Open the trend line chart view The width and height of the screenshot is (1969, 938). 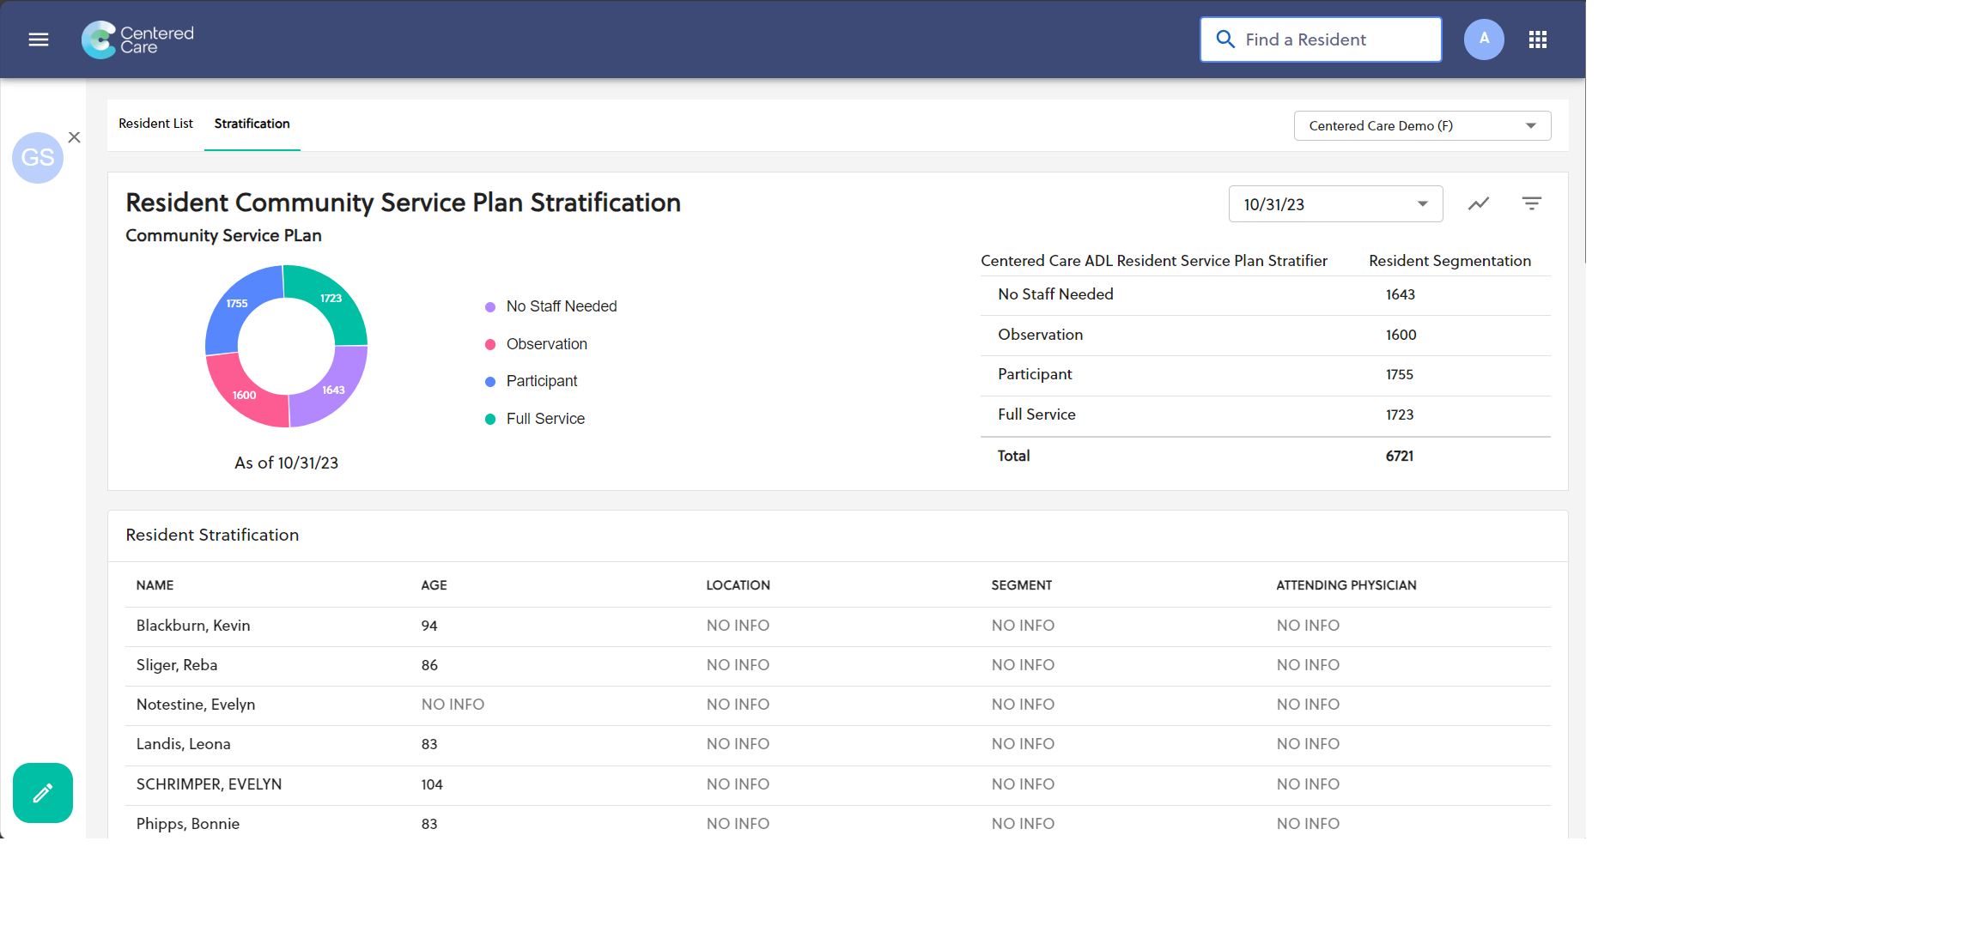pyautogui.click(x=1479, y=203)
